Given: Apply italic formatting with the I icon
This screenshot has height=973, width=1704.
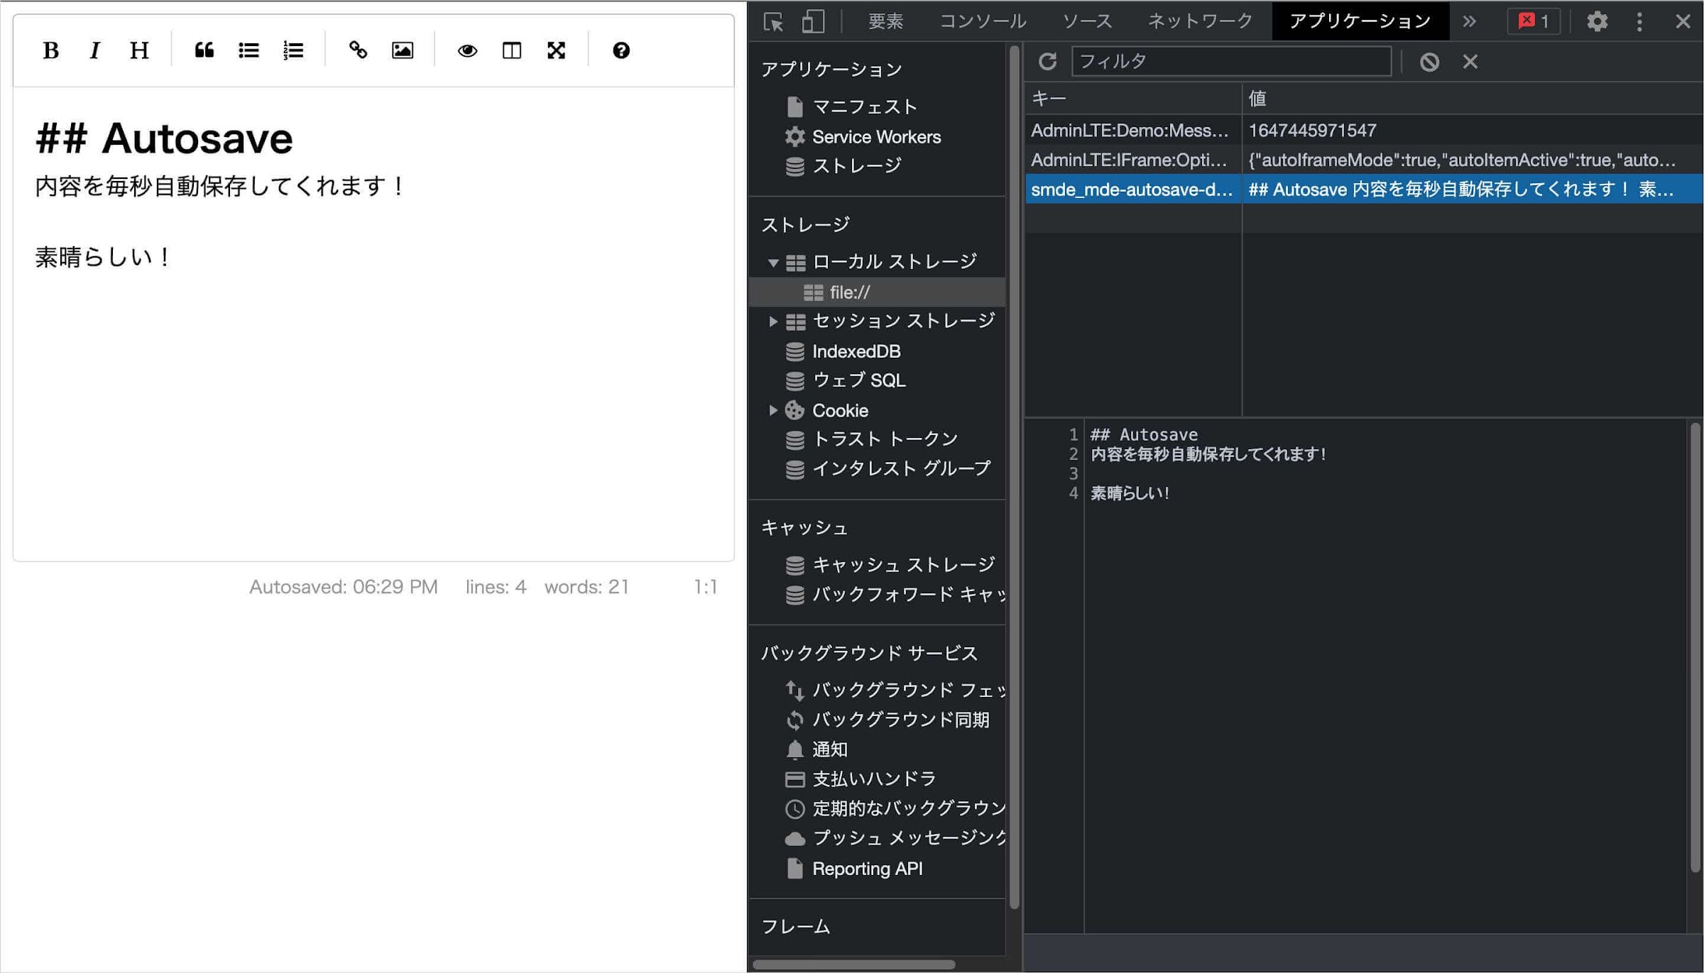Looking at the screenshot, I should 94,50.
